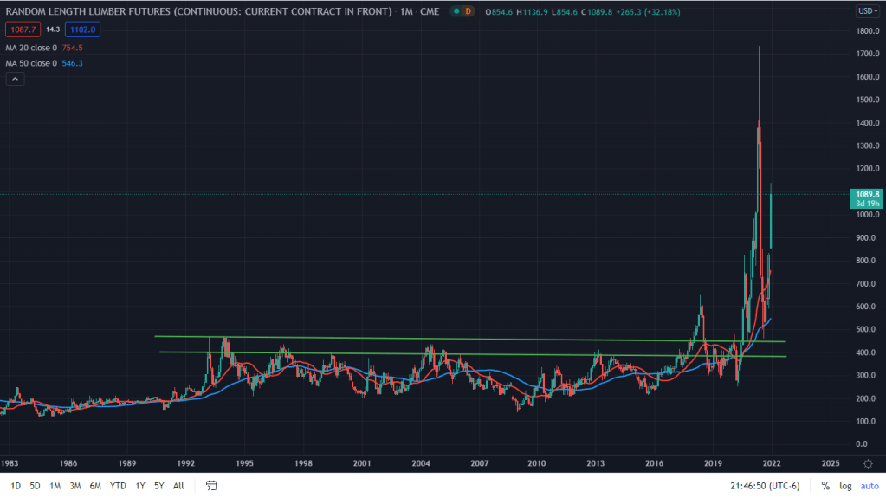Toggle log scale
The width and height of the screenshot is (886, 498).
pos(846,486)
